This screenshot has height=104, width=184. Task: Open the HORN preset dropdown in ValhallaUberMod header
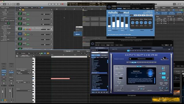click(121, 6)
